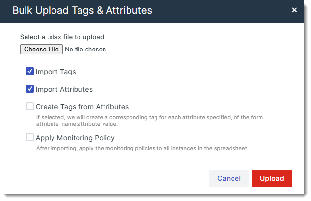Image resolution: width=311 pixels, height=201 pixels.
Task: Click the empty dark header bar area
Action: coord(221,10)
